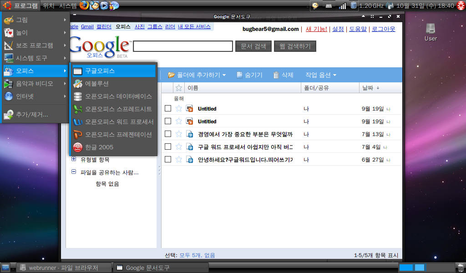Click the star icon in the table header
The height and width of the screenshot is (273, 466).
178,88
